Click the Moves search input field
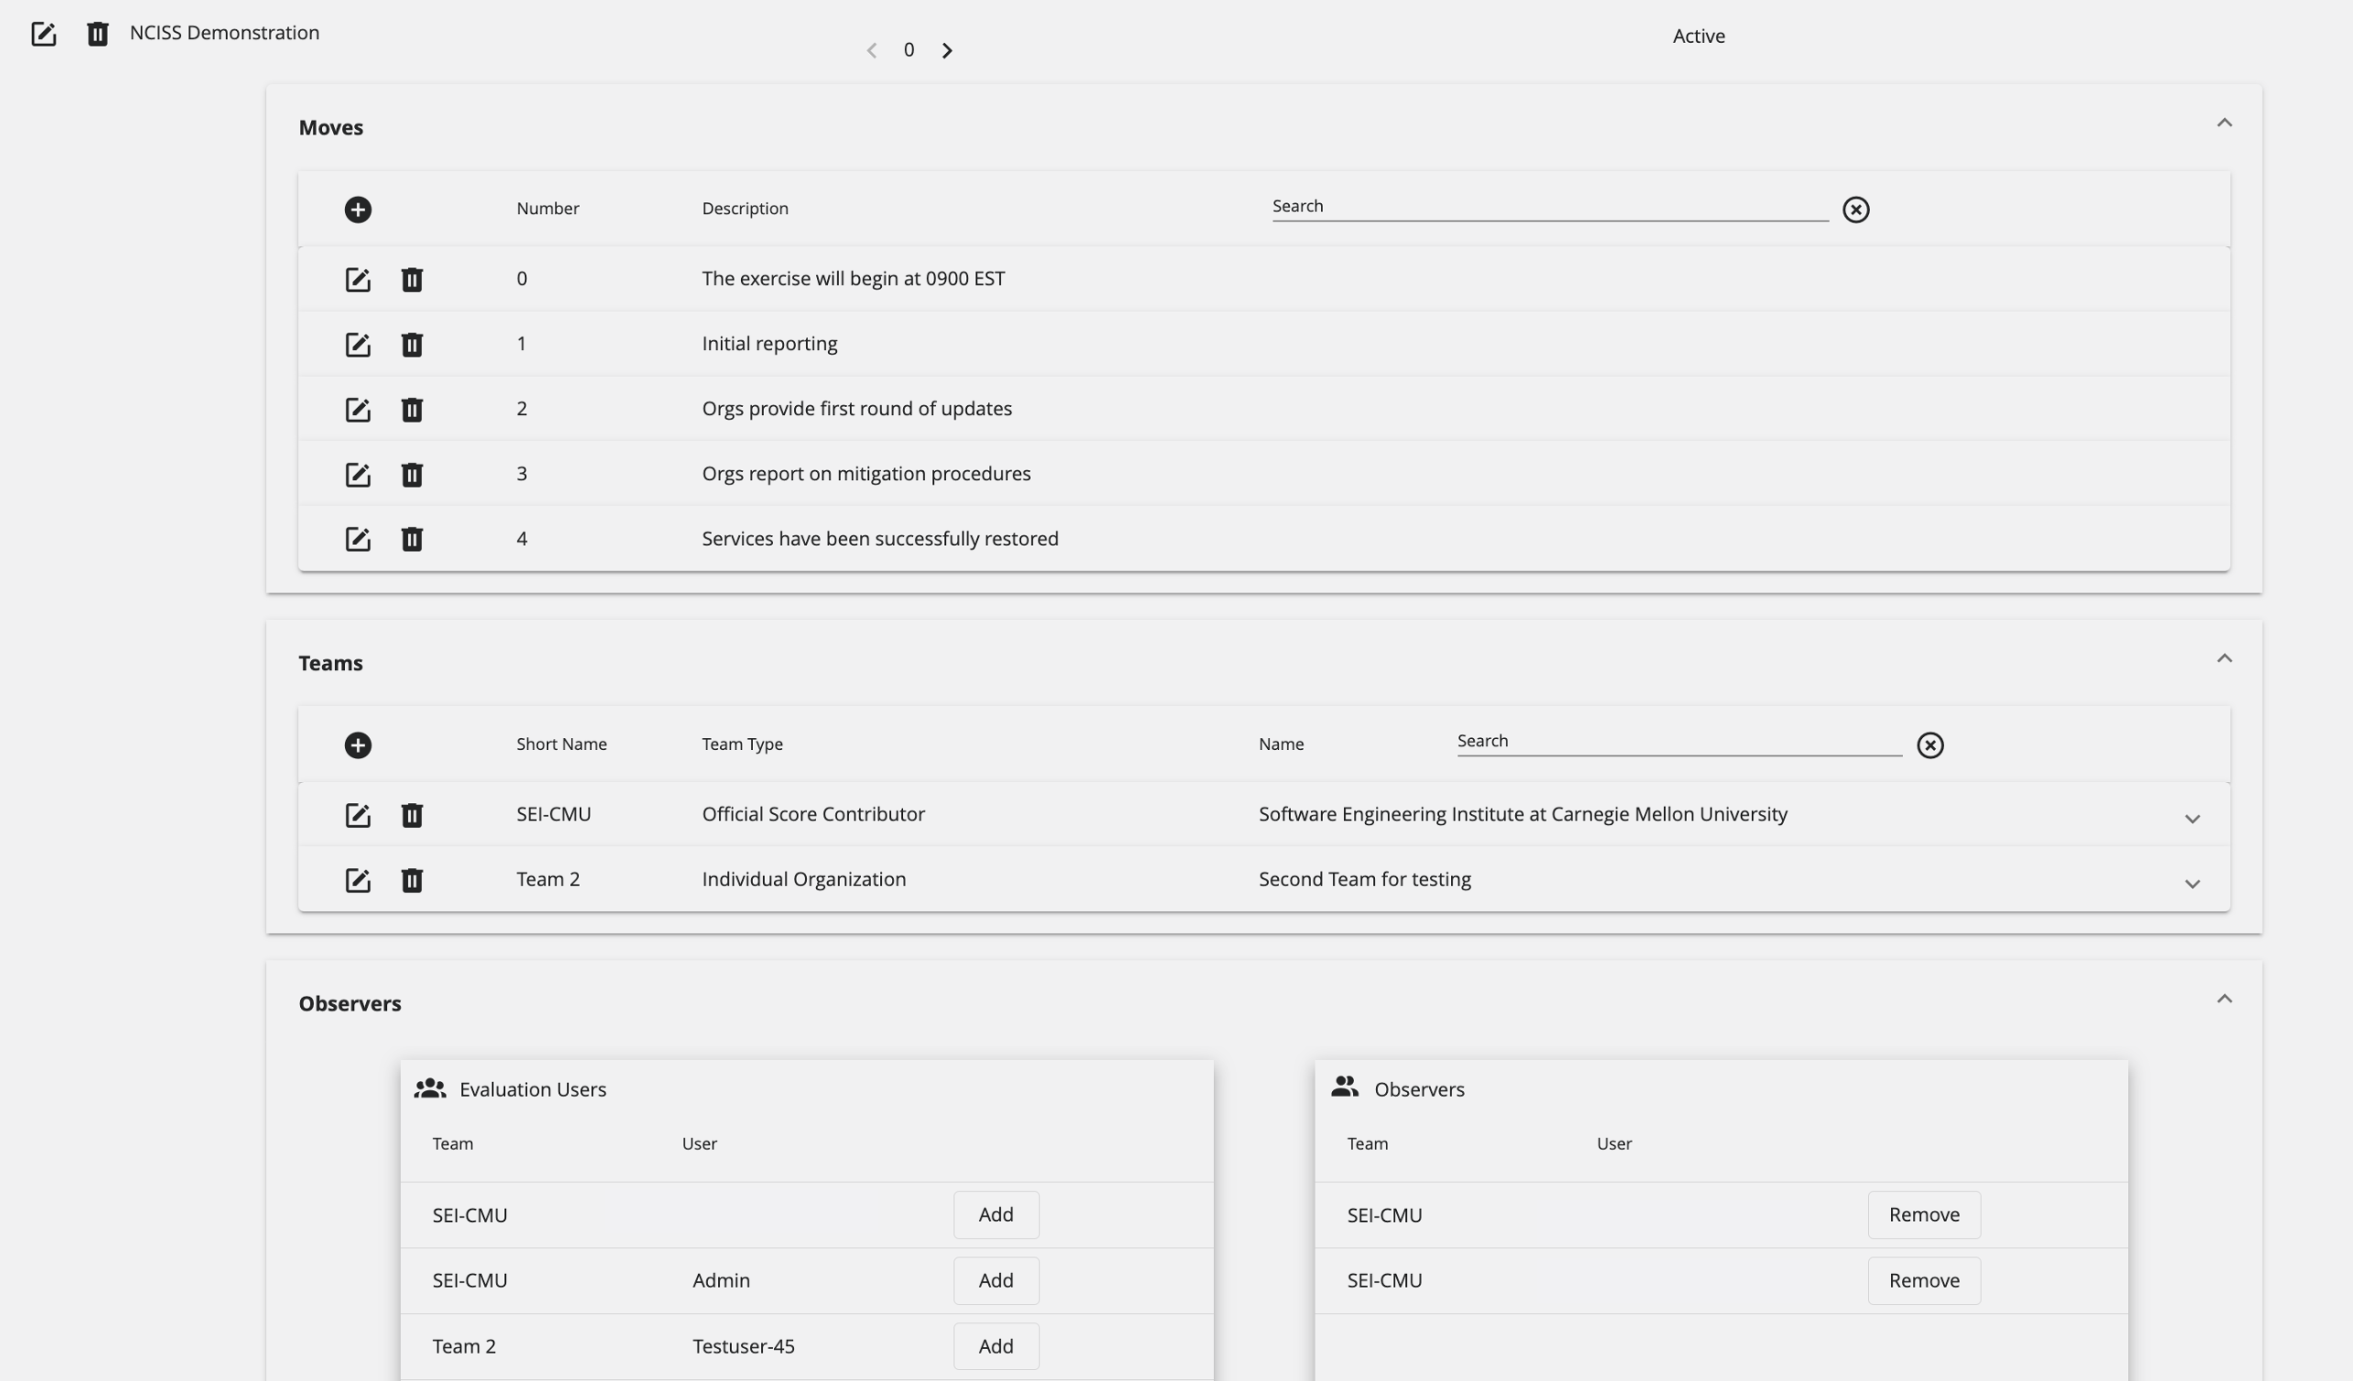The height and width of the screenshot is (1381, 2353). click(x=1551, y=206)
